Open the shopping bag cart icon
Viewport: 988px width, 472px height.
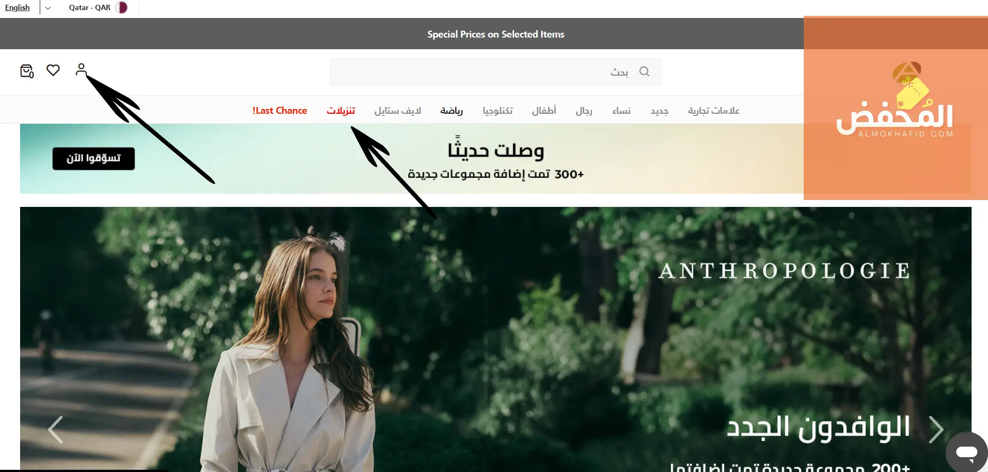tap(27, 70)
